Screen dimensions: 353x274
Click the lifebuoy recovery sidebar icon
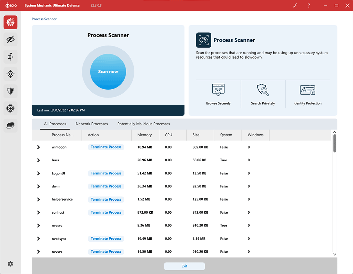click(x=10, y=108)
